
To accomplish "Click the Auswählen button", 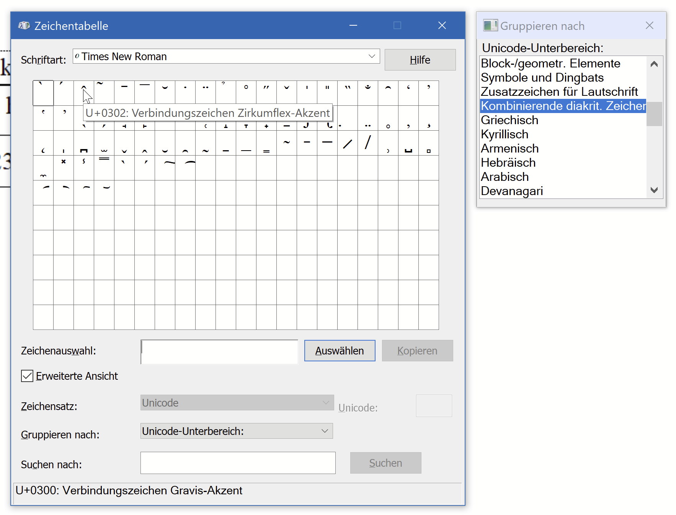I will [x=339, y=350].
